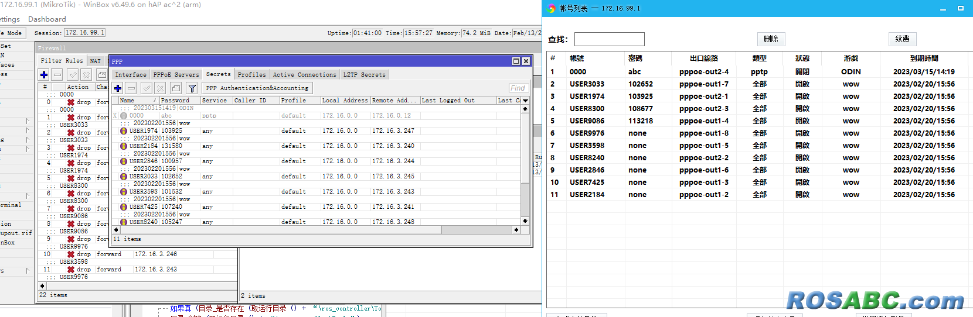Click the Enable checkmark icon in Firewall toolbar

point(73,75)
